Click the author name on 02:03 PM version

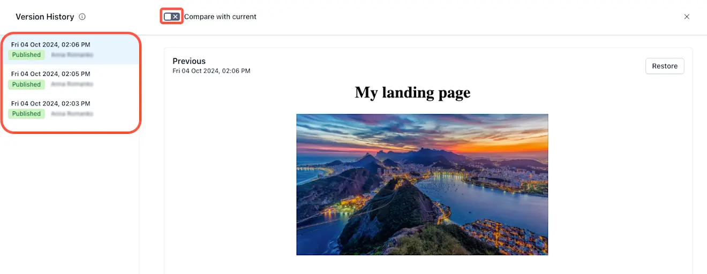[x=72, y=113]
